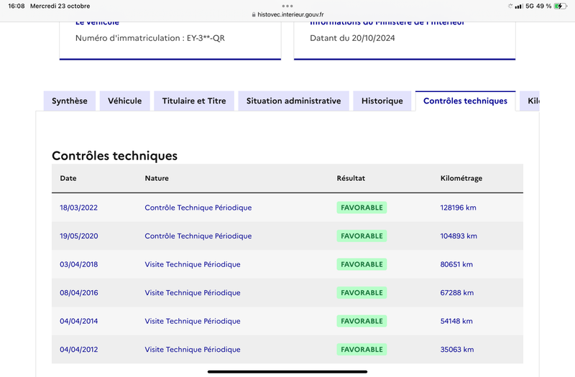The width and height of the screenshot is (575, 377).
Task: Click the FAVORABLE badge for 04/04/2012
Action: [x=362, y=350]
